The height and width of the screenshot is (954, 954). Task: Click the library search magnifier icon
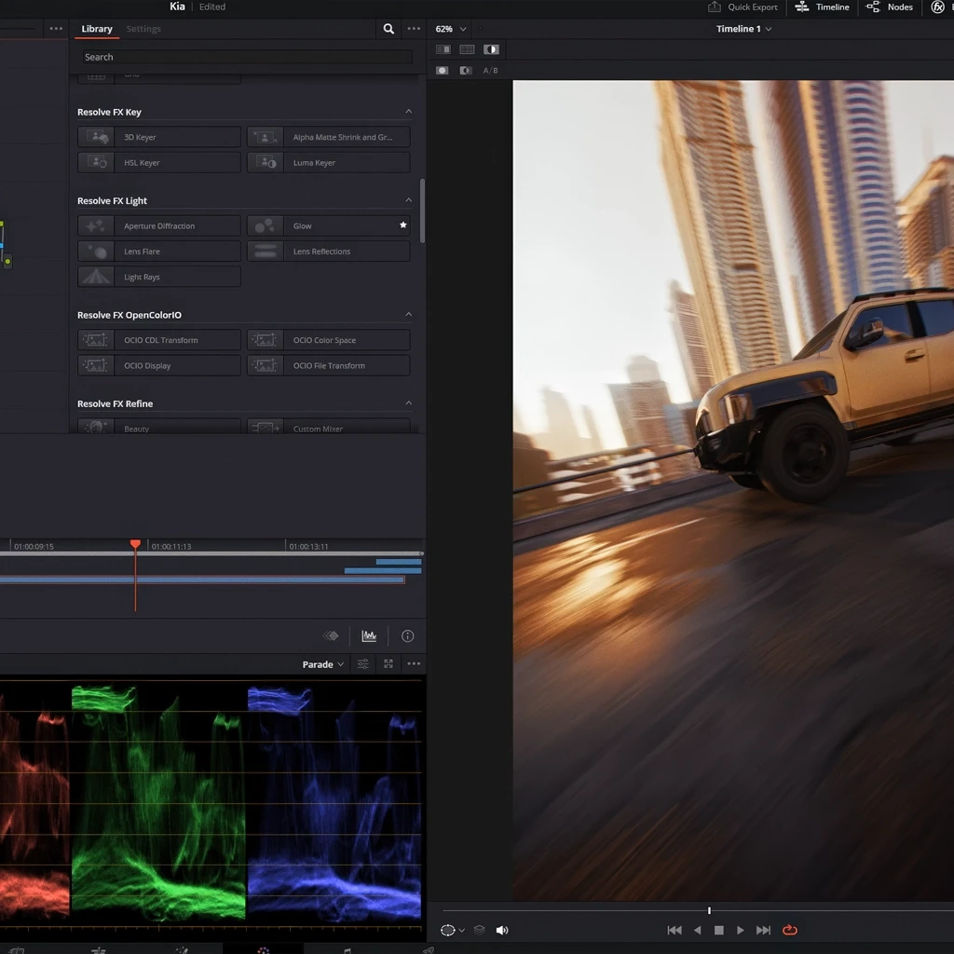click(388, 29)
